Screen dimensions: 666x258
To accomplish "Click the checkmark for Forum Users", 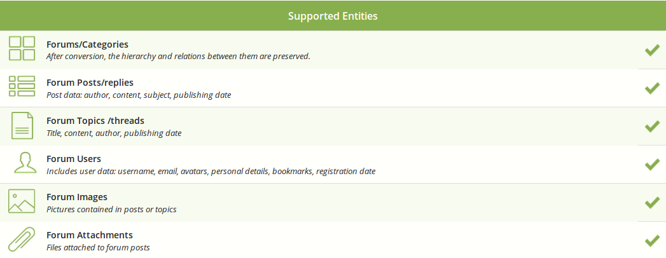I will [652, 165].
